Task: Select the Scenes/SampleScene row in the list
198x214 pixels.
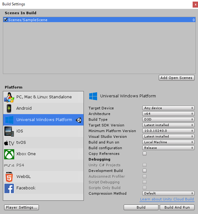Action: (x=99, y=20)
